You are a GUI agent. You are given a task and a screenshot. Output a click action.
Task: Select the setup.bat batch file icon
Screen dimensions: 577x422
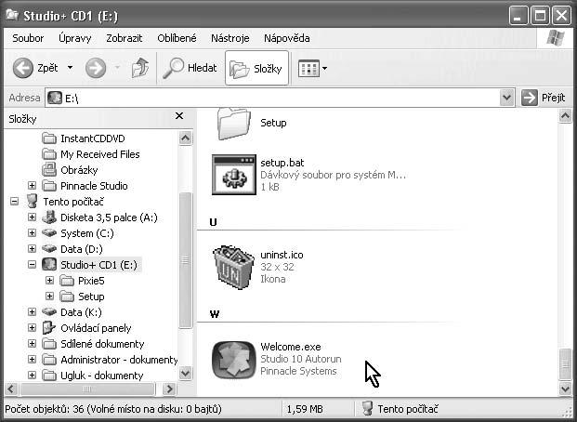[x=233, y=175]
